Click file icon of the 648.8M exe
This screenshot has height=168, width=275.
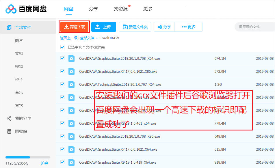71,136
